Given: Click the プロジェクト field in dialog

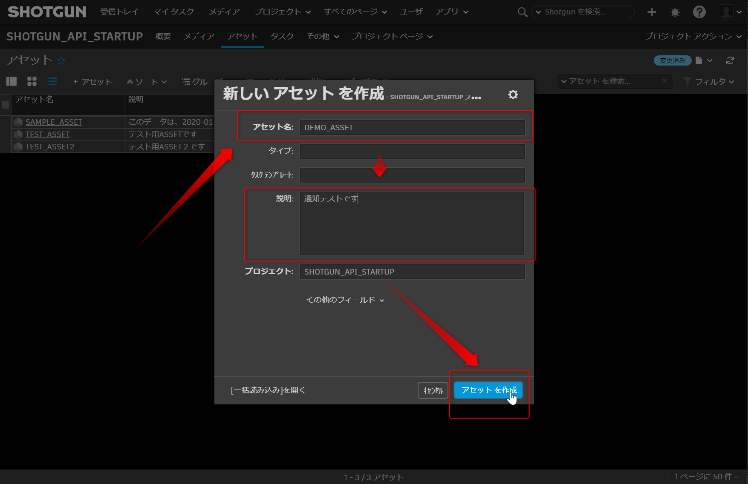Looking at the screenshot, I should (413, 272).
